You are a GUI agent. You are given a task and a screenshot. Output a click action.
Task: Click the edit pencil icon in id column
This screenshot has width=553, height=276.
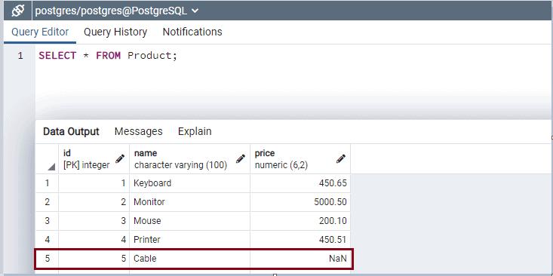pos(120,158)
